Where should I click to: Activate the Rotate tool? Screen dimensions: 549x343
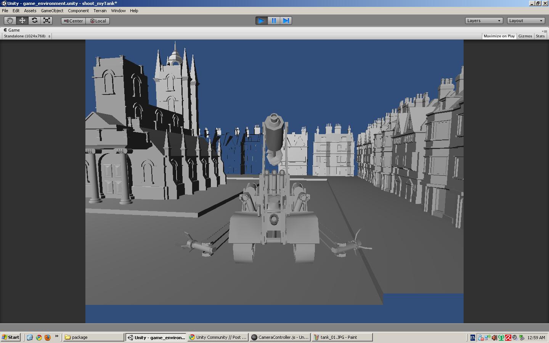35,21
